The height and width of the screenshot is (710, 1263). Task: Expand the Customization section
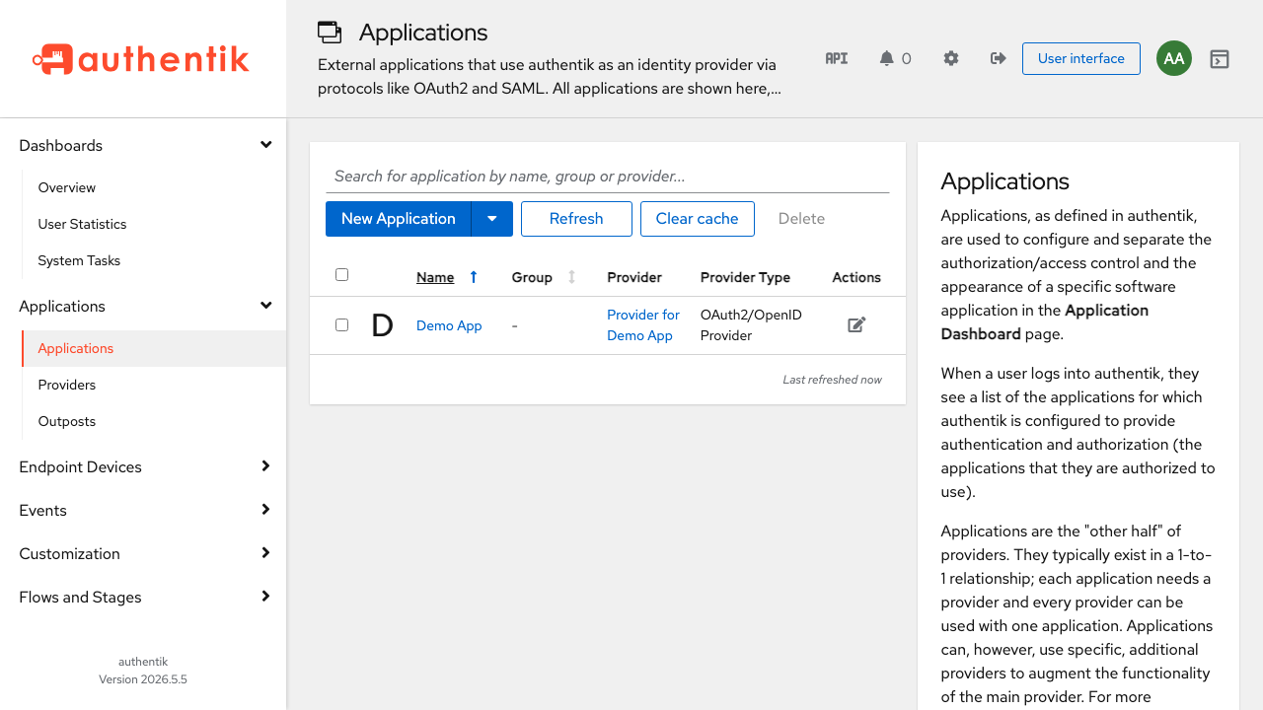[x=265, y=553]
